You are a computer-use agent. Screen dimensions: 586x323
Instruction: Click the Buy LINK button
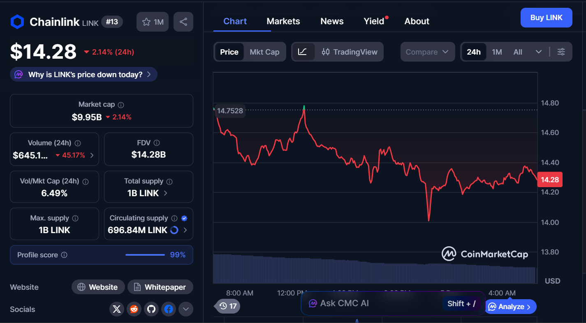click(546, 18)
